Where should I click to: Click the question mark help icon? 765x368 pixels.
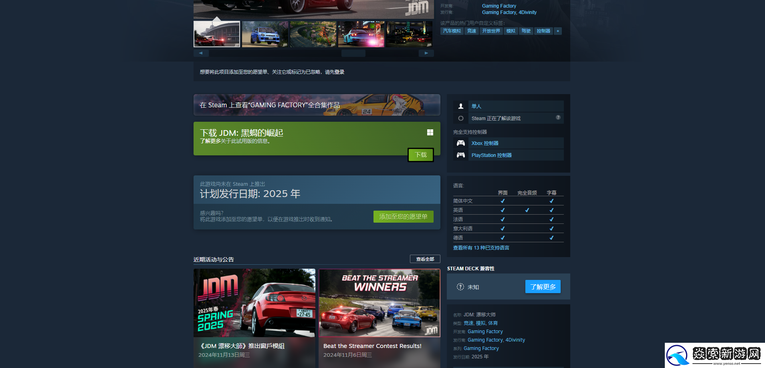tap(558, 118)
